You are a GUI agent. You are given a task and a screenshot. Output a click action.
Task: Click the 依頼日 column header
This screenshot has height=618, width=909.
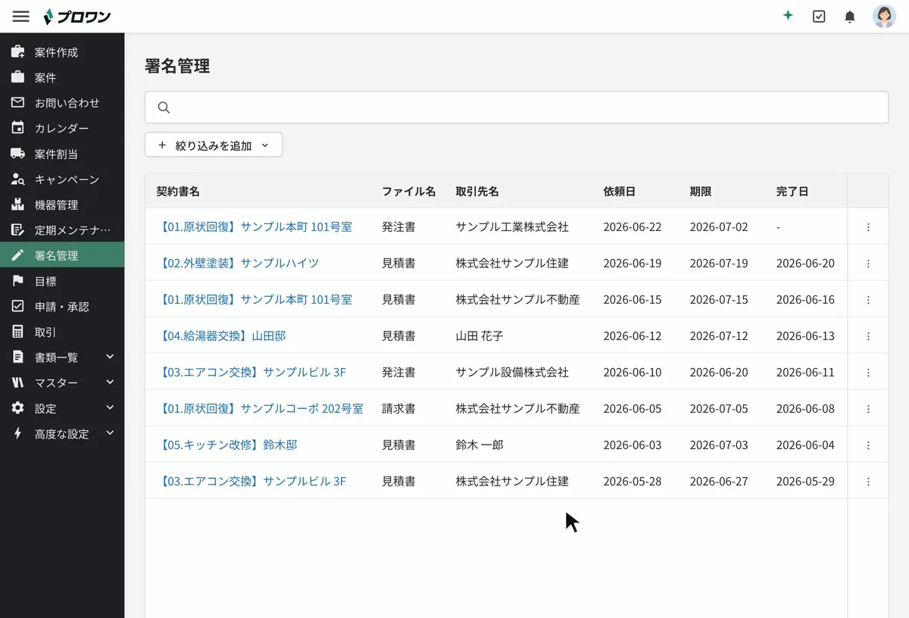click(619, 192)
